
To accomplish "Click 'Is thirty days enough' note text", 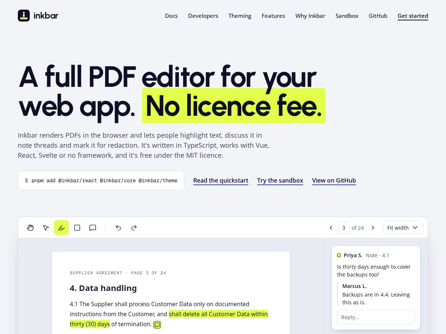I will (x=374, y=271).
